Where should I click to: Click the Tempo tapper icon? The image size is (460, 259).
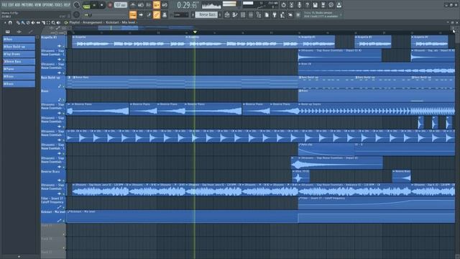(282, 14)
